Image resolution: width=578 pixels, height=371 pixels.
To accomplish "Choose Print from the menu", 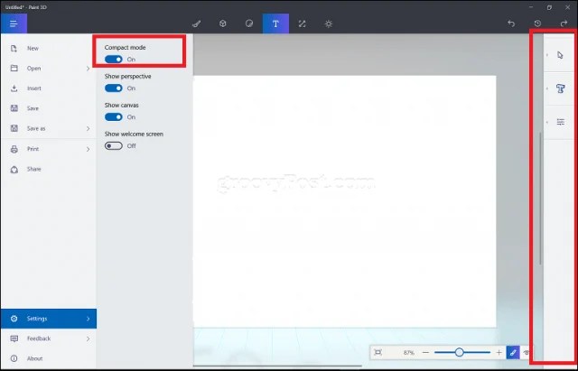I will tap(48, 149).
